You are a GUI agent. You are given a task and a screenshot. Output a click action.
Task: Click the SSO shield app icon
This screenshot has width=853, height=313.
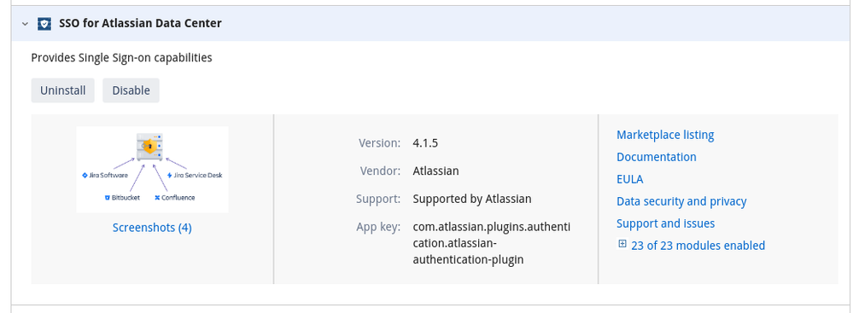44,23
